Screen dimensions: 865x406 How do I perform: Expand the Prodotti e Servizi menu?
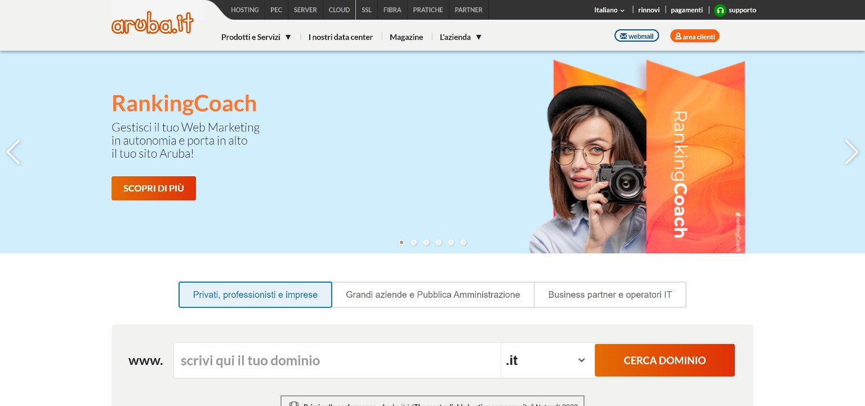pyautogui.click(x=256, y=37)
